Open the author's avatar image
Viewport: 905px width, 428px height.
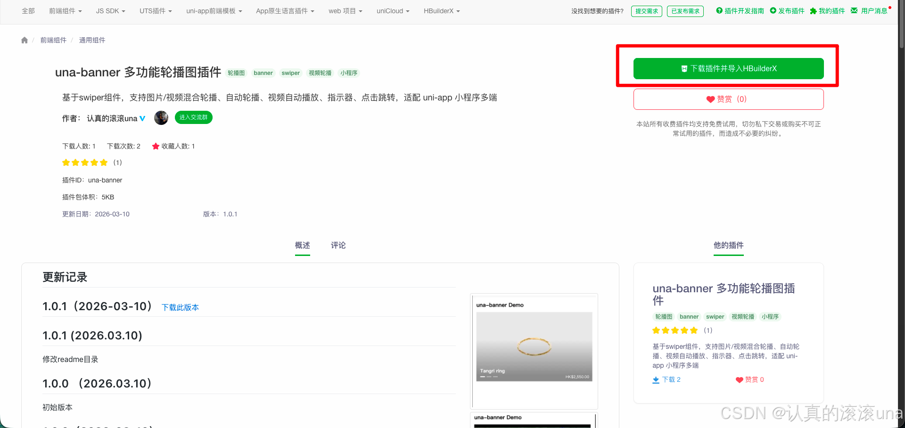point(161,118)
